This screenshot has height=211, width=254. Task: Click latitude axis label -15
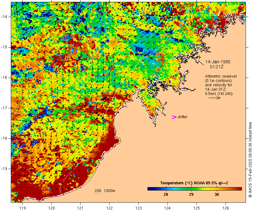click(4, 47)
